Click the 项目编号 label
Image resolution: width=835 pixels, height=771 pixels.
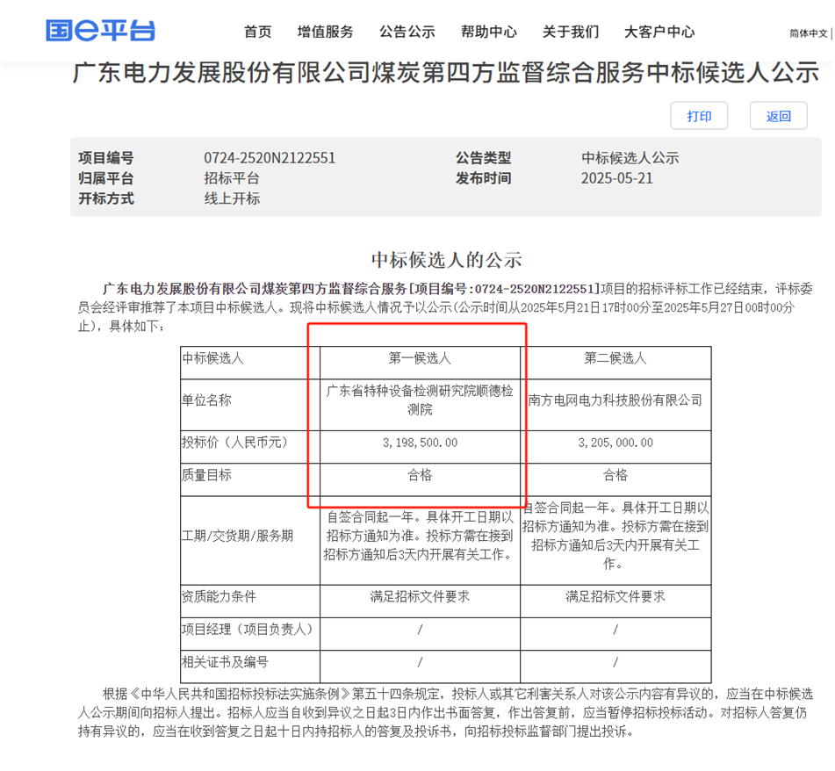(x=106, y=158)
